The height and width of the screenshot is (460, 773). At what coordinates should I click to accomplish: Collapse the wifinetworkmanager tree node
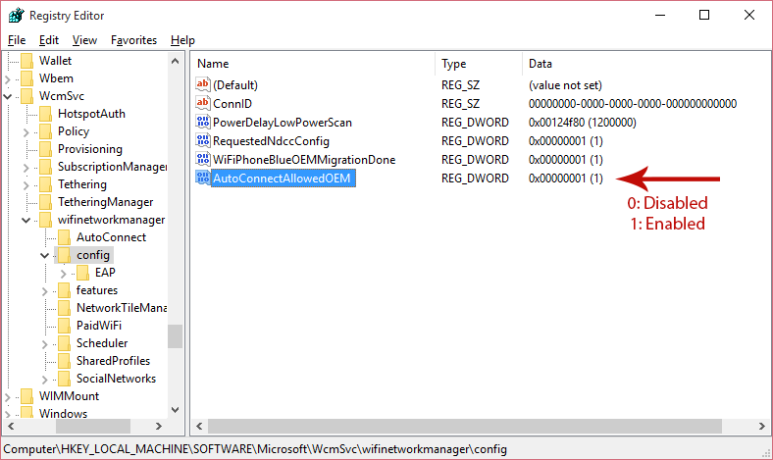coord(26,220)
